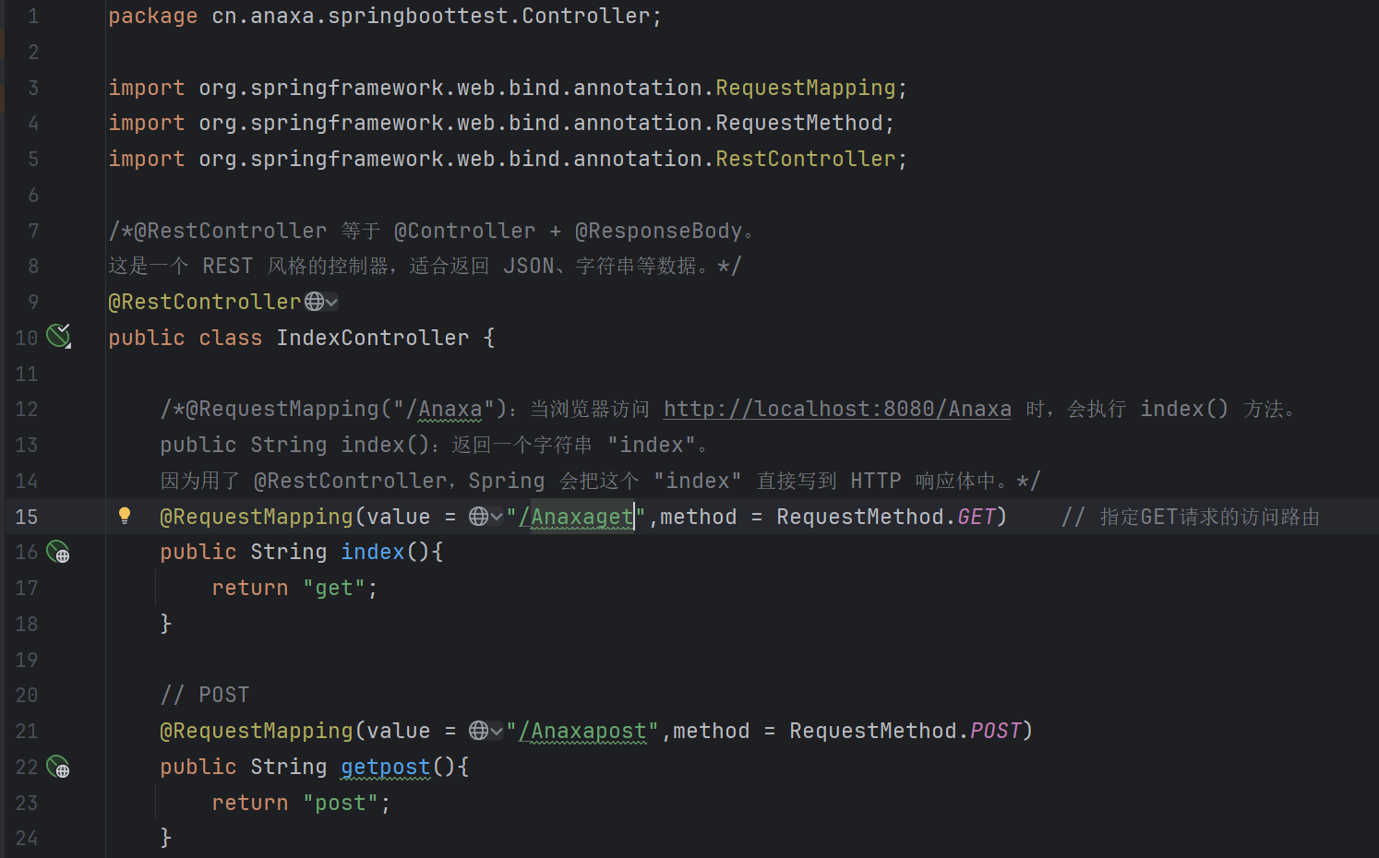
Task: Click the globe icon before "/Anaxapost"
Action: click(478, 731)
